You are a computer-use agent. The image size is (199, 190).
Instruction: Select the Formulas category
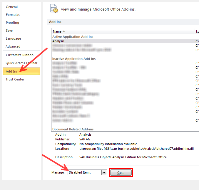click(x=13, y=15)
